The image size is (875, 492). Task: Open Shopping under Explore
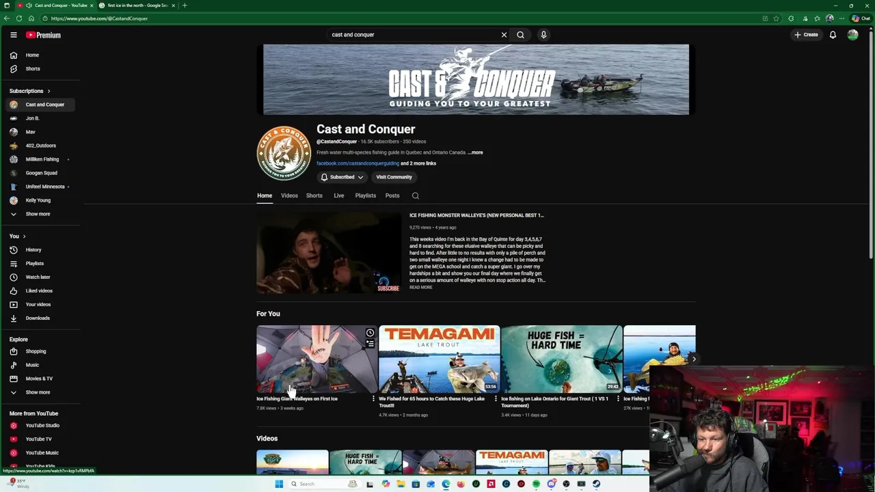point(41,352)
